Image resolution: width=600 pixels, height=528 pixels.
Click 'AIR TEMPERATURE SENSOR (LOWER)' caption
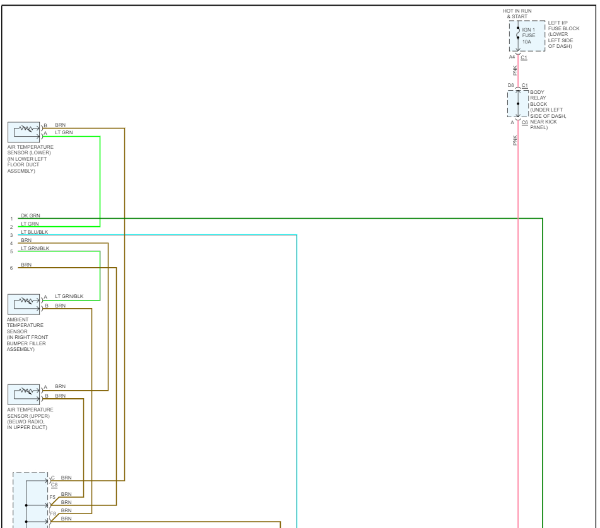click(x=30, y=159)
